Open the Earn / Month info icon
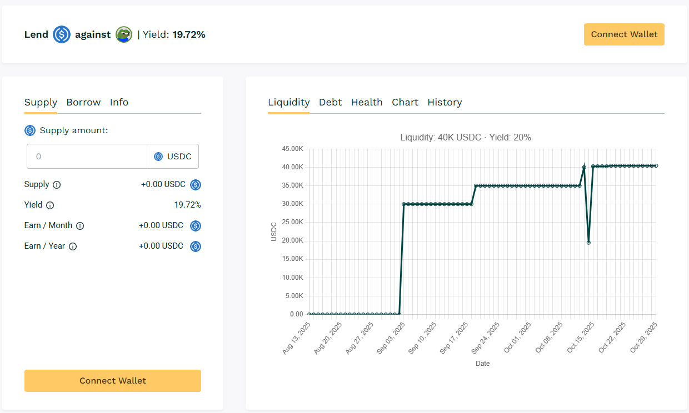689x413 pixels. point(80,225)
